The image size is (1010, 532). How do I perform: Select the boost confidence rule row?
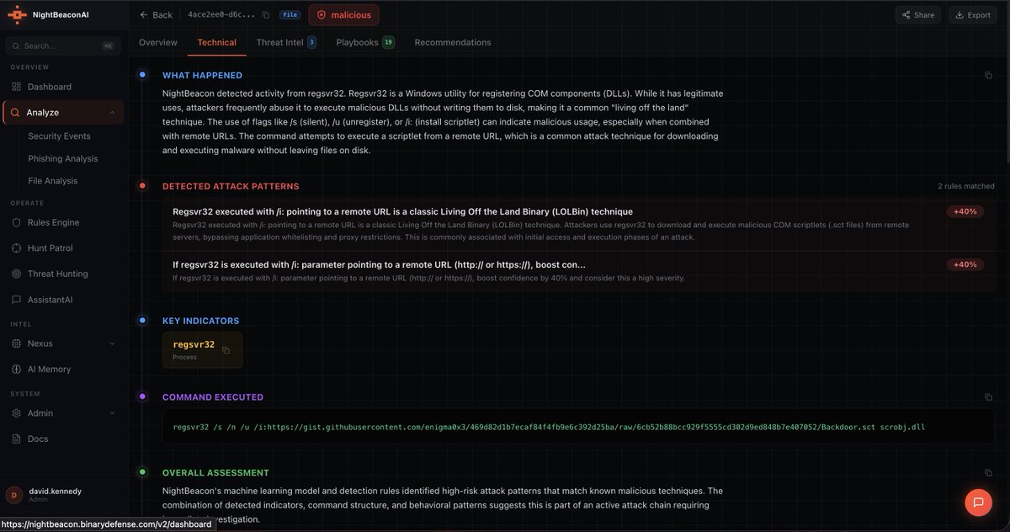578,271
